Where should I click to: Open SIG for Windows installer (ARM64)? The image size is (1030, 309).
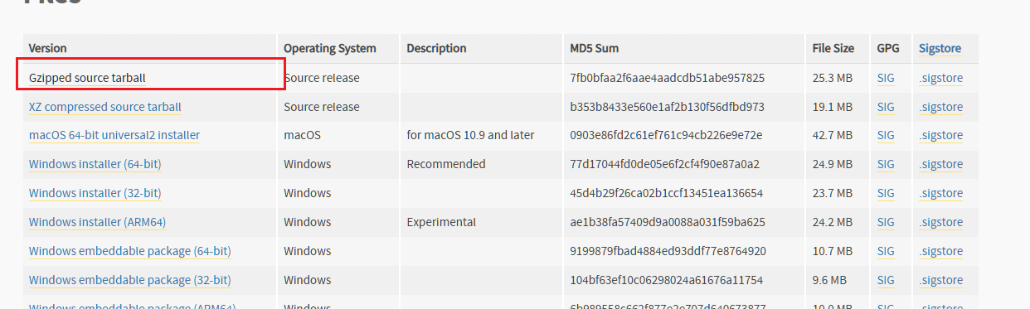886,222
